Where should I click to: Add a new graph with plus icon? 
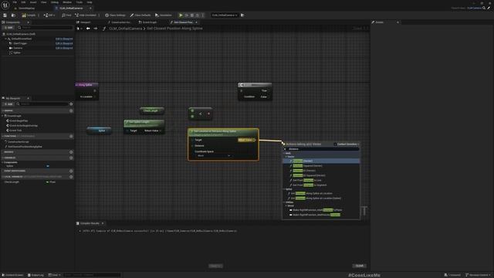pyautogui.click(x=71, y=110)
